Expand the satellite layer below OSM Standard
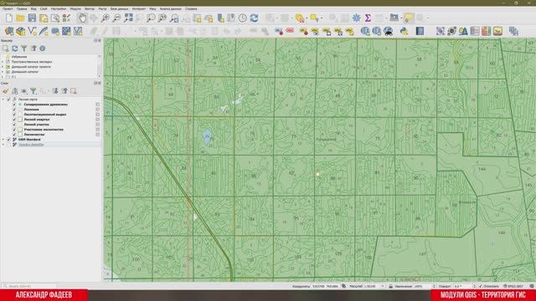 pos(3,145)
